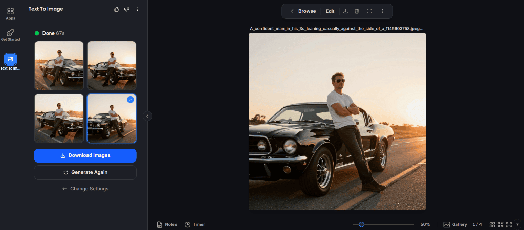Download the current image from viewer toolbar
The height and width of the screenshot is (230, 524).
point(345,11)
